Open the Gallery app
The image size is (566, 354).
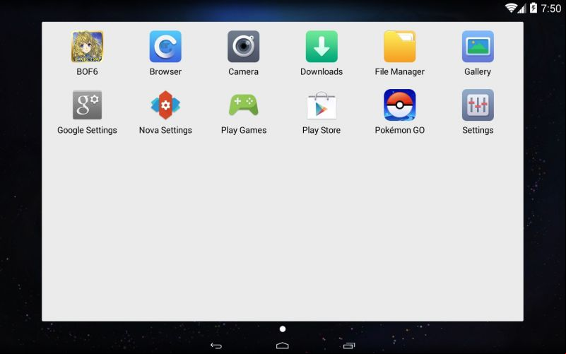click(478, 47)
